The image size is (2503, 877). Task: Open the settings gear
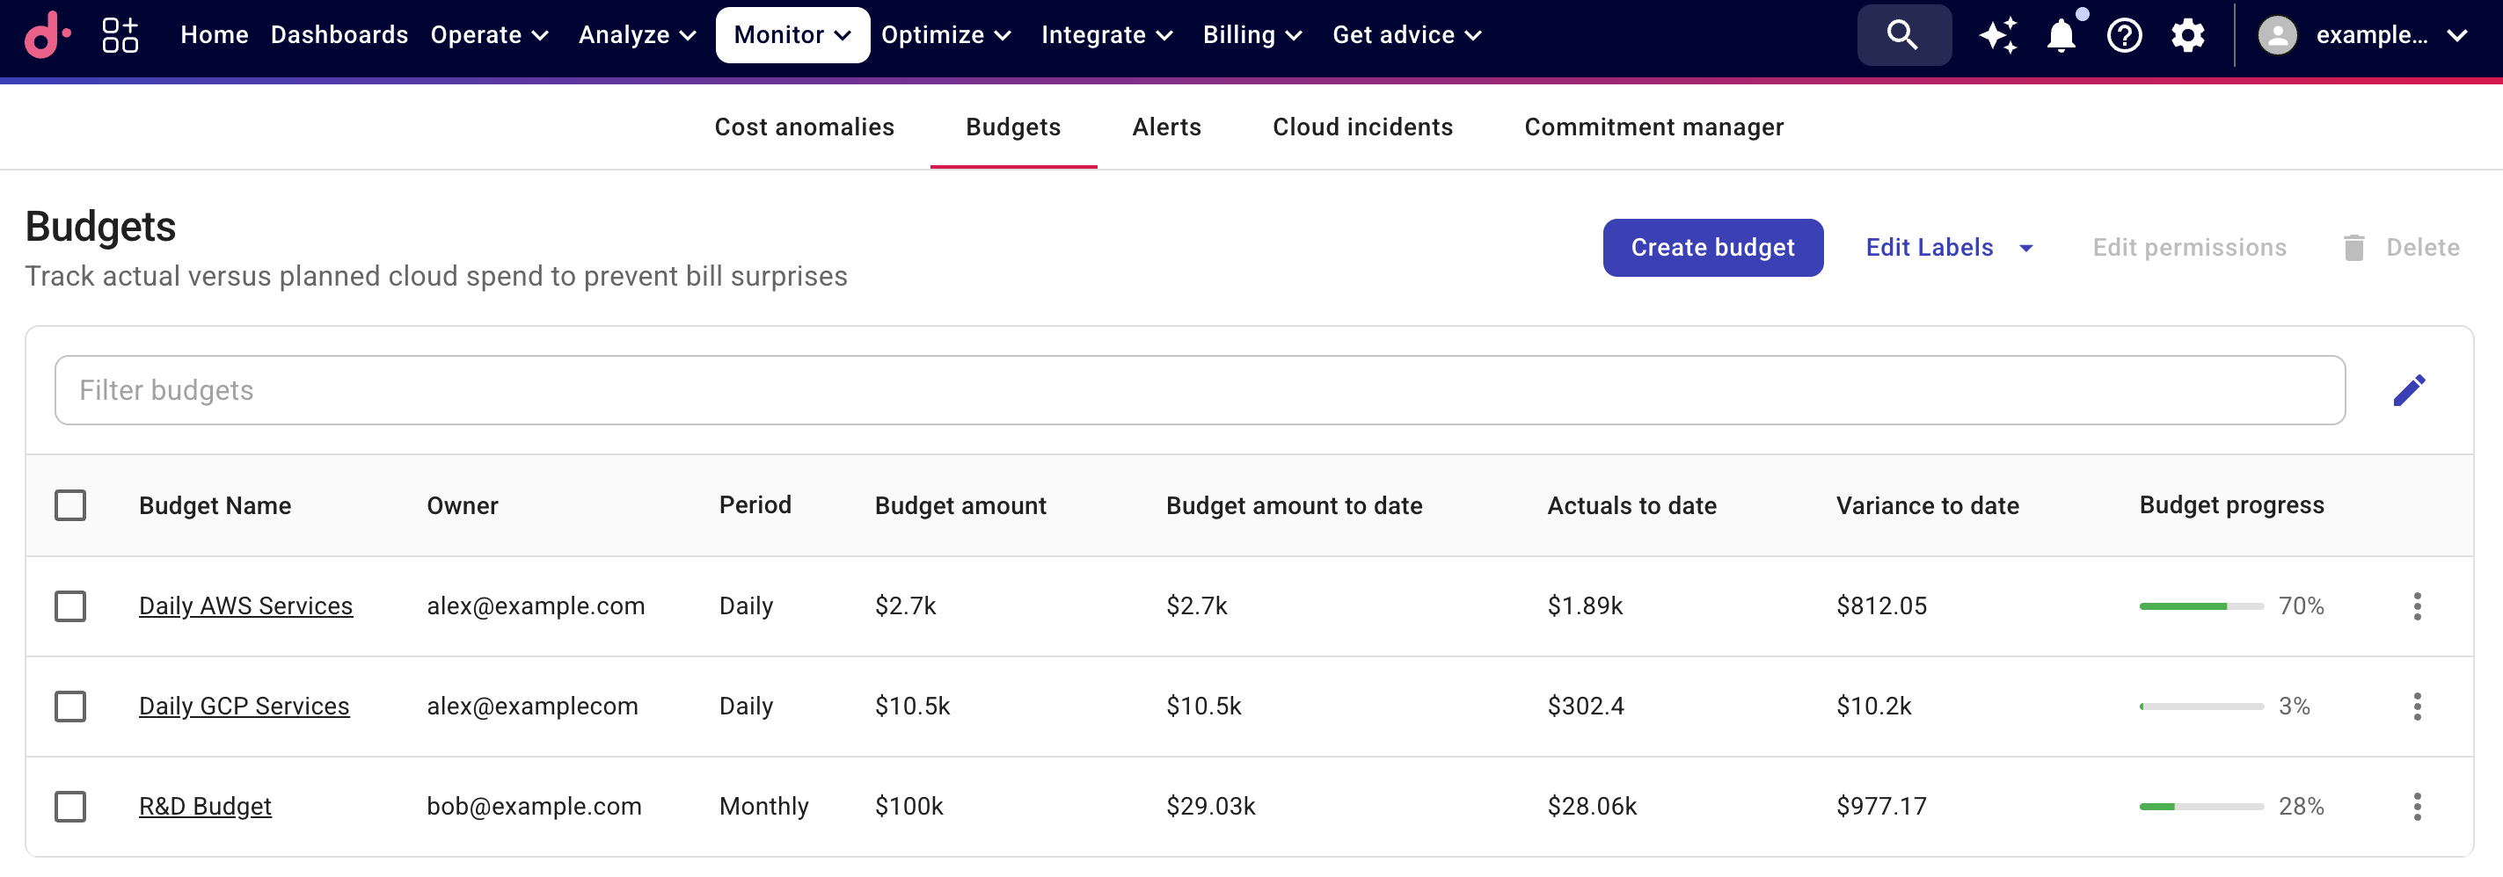2188,35
